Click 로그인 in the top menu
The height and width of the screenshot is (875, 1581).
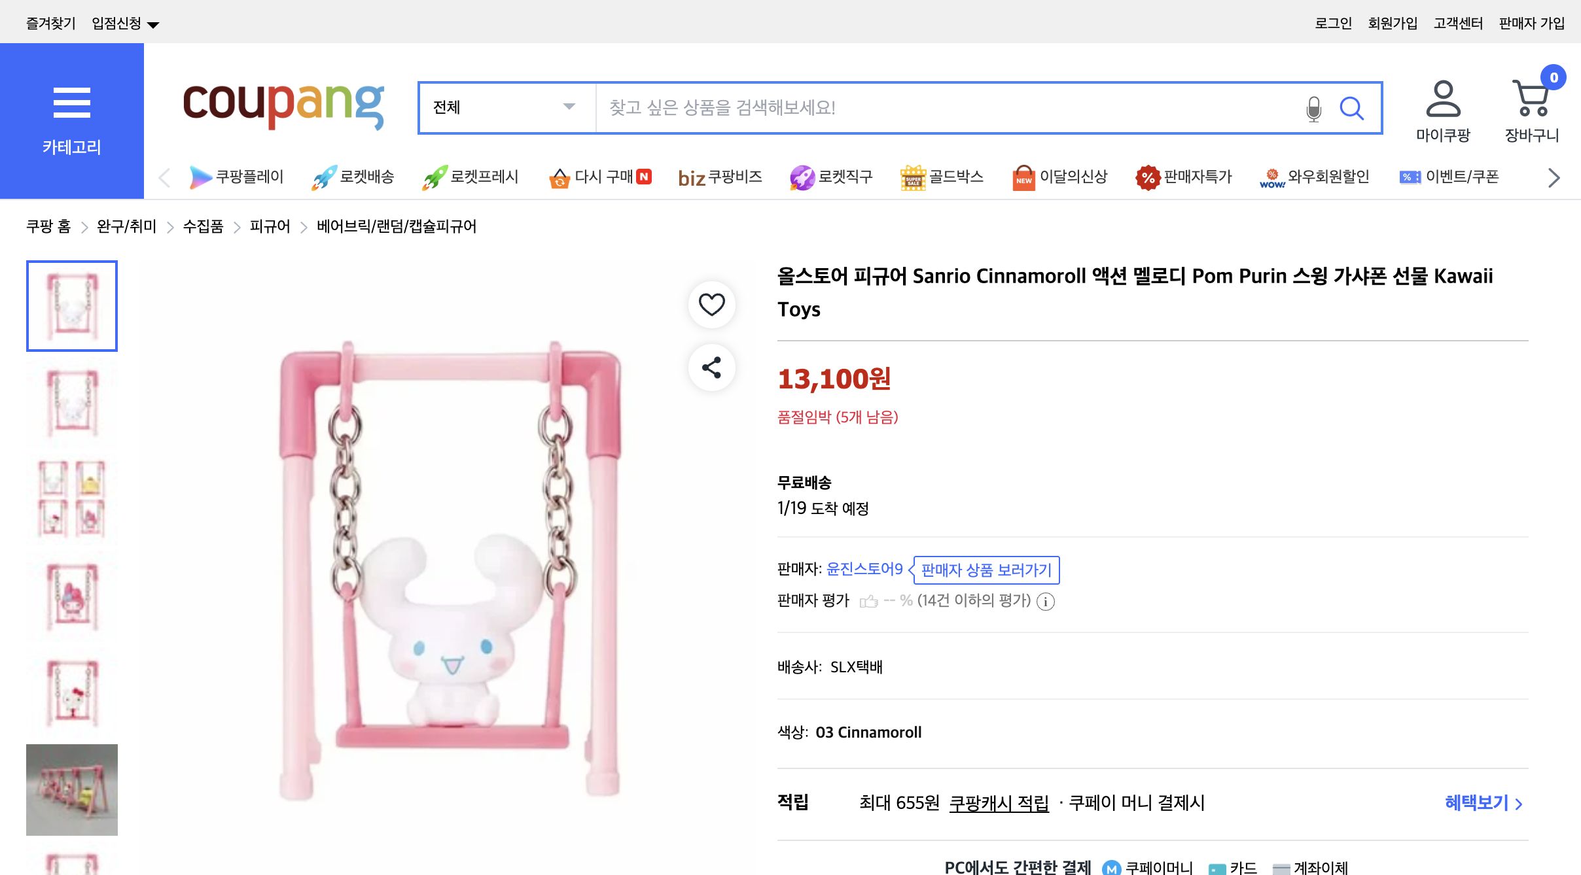tap(1332, 22)
